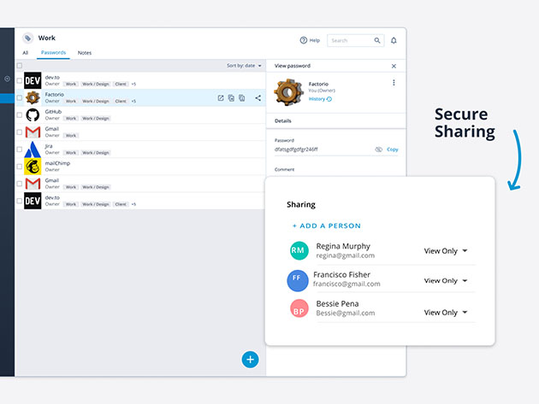The height and width of the screenshot is (404, 539).
Task: Copy the Factorio password
Action: [392, 149]
